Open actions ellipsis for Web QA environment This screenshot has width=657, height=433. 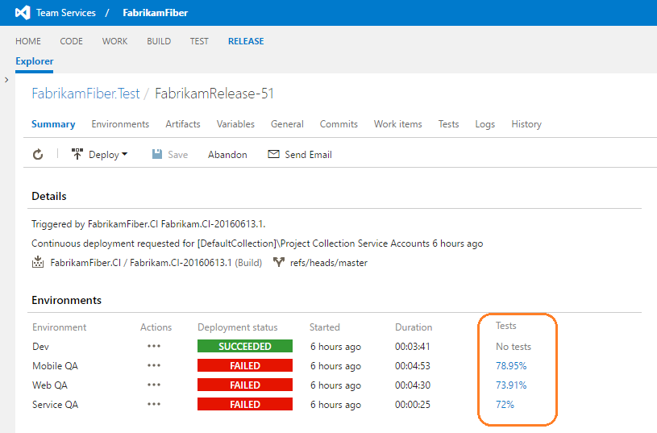(x=155, y=385)
